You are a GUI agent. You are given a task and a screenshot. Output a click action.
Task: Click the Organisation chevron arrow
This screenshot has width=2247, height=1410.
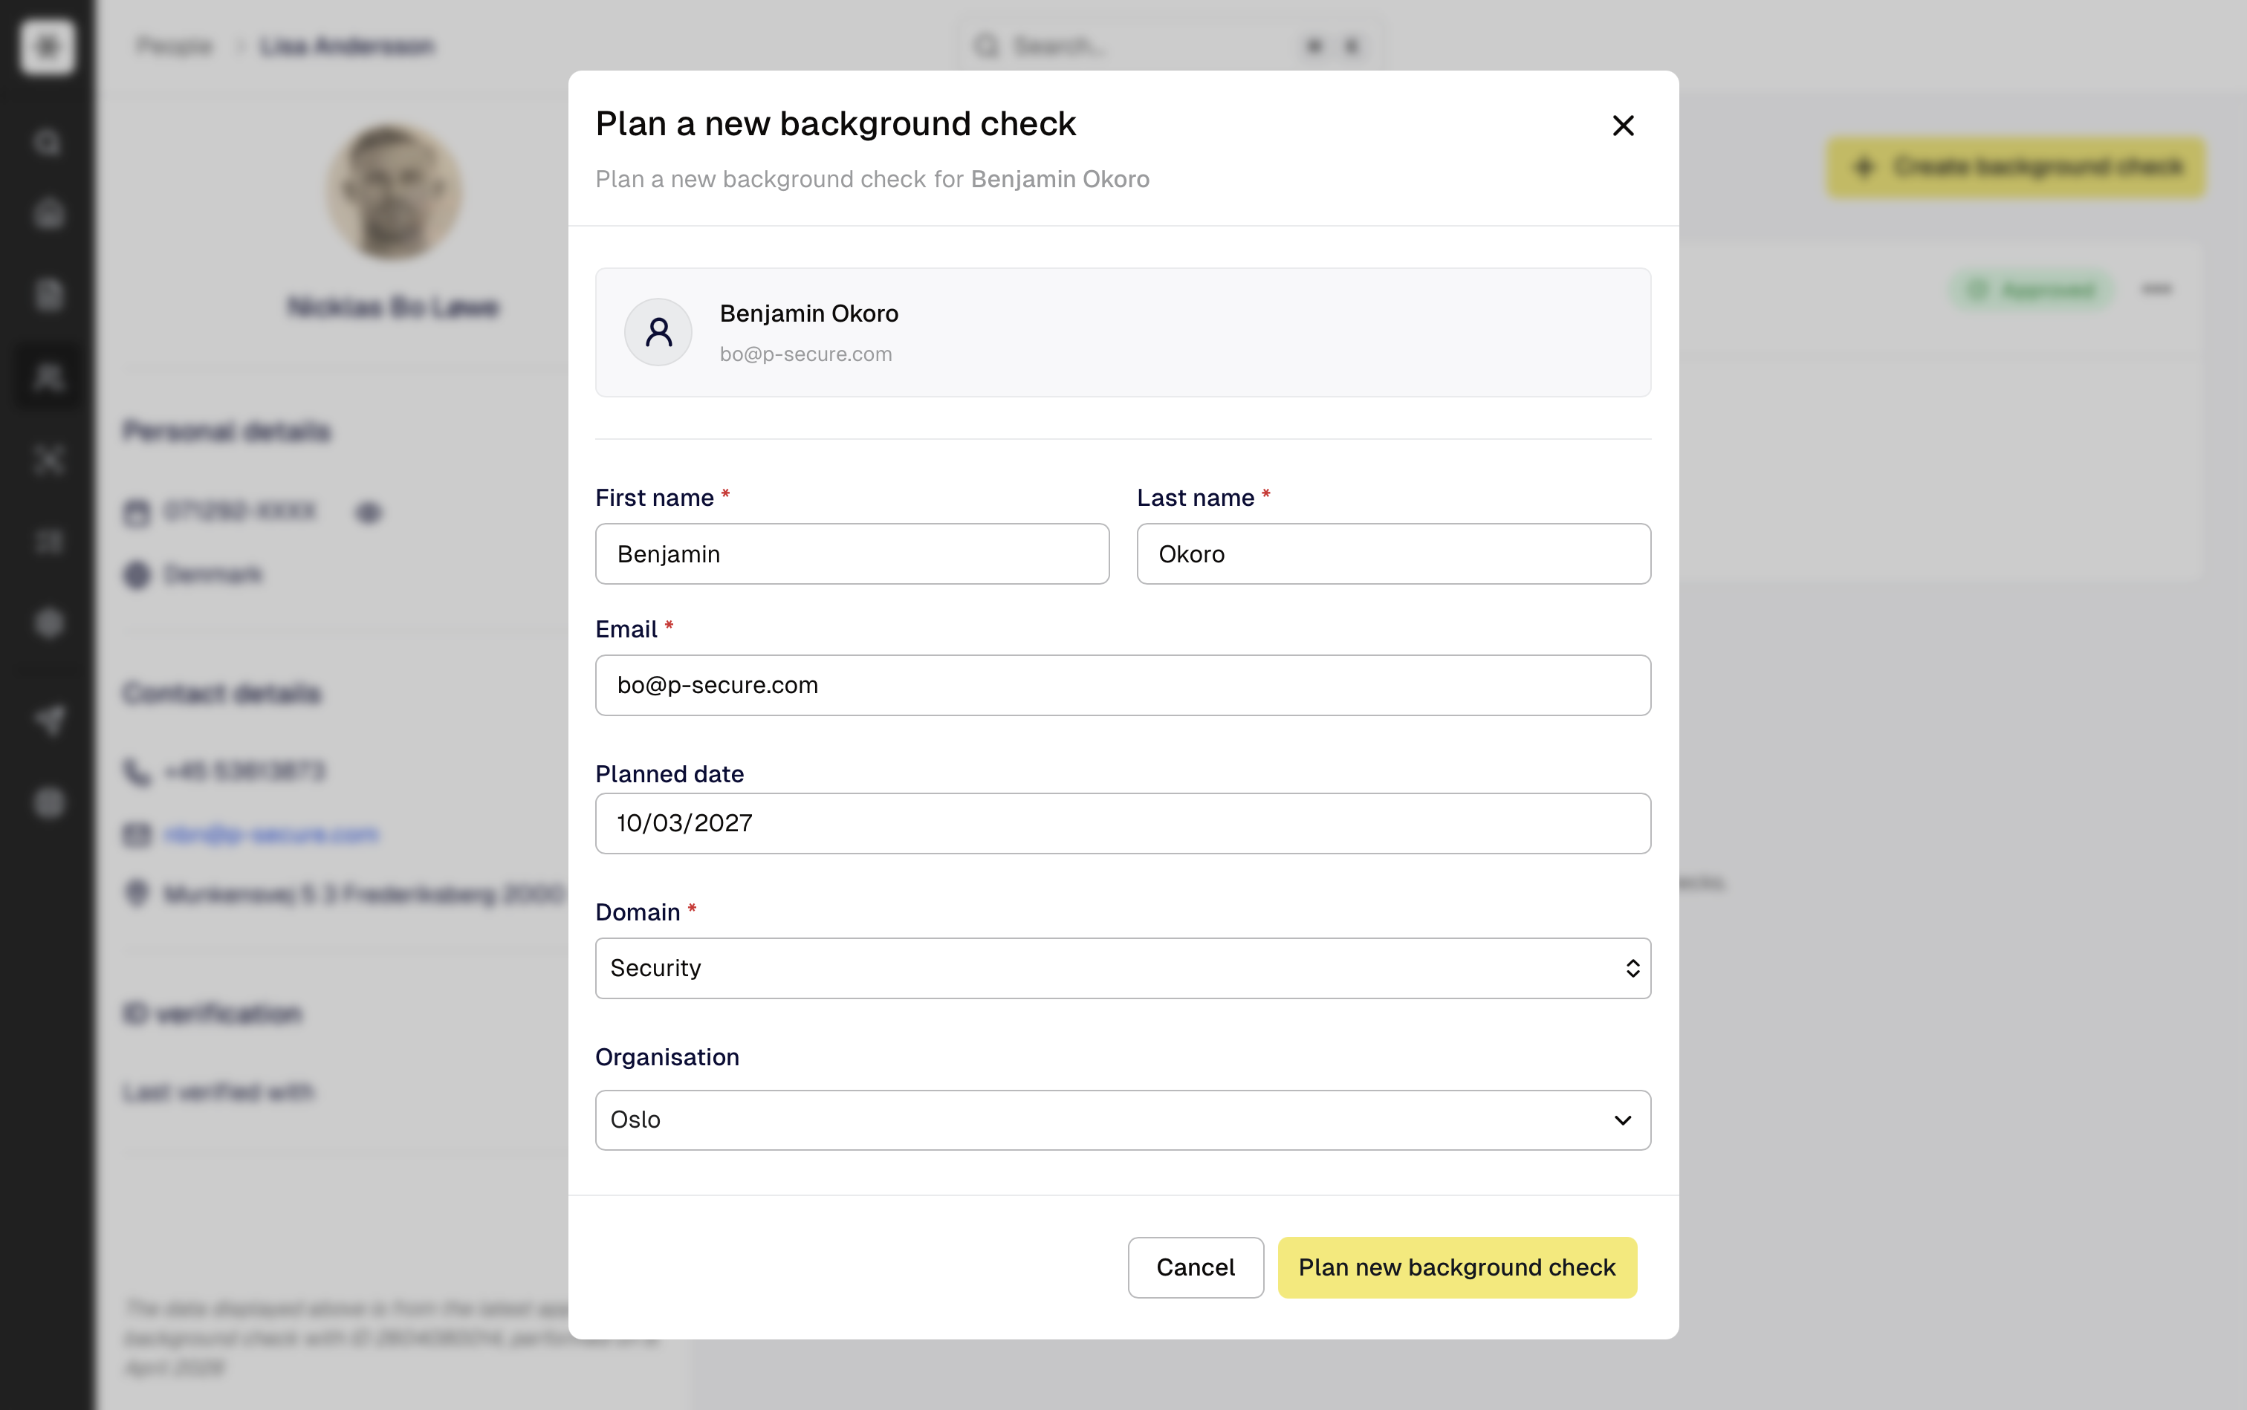coord(1622,1120)
